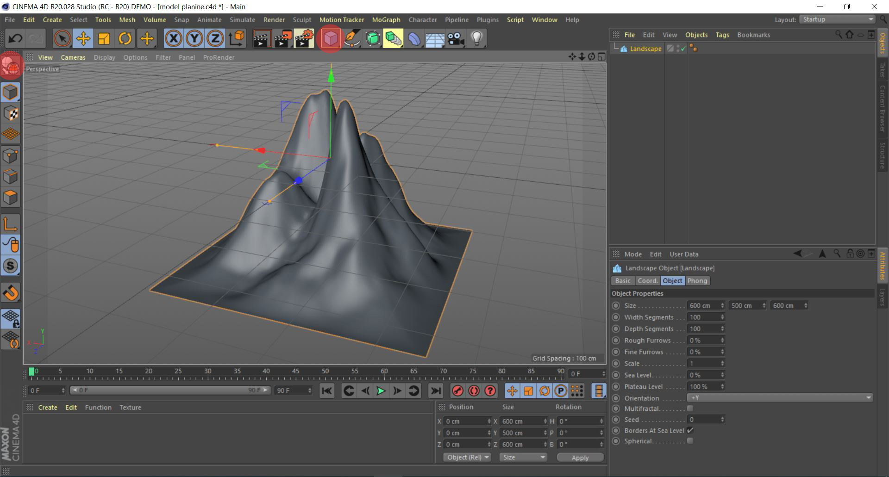Click the Apply button
The image size is (889, 477).
click(x=580, y=457)
